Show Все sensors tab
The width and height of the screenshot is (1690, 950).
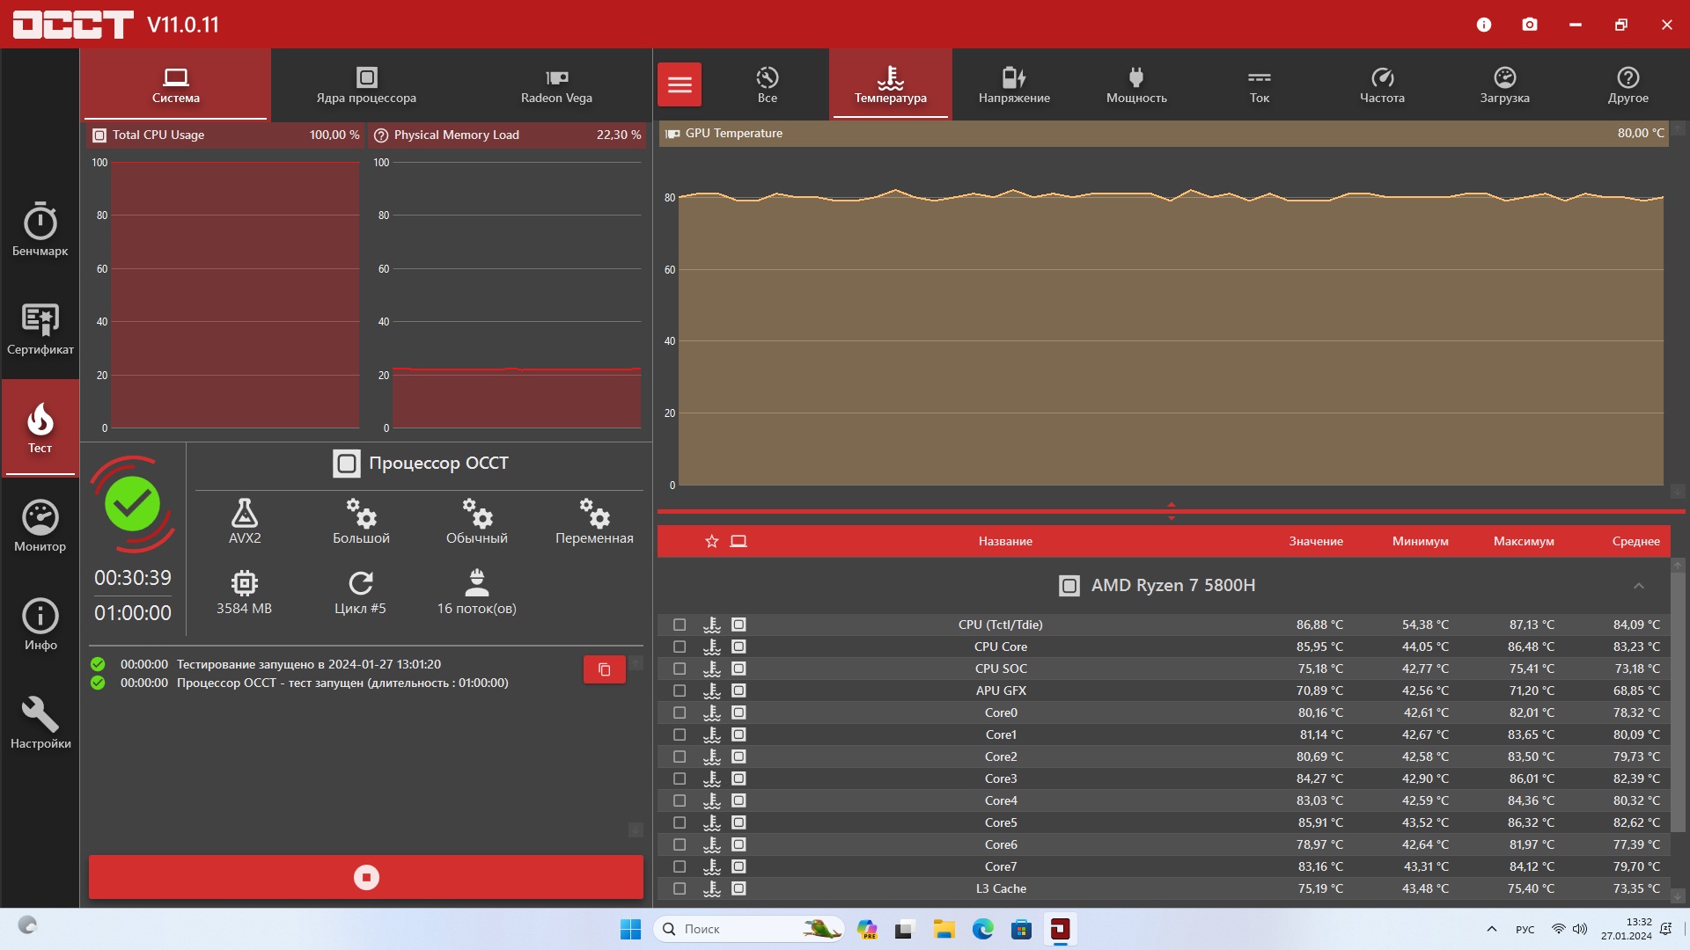pyautogui.click(x=768, y=84)
